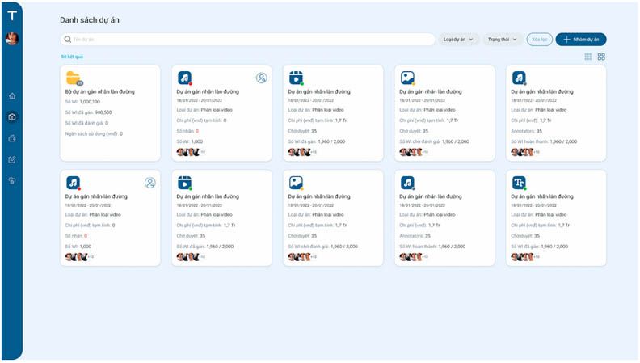This screenshot has width=640, height=363.
Task: Click the 'Số WI: 1,000,100' line
Action: [82, 102]
